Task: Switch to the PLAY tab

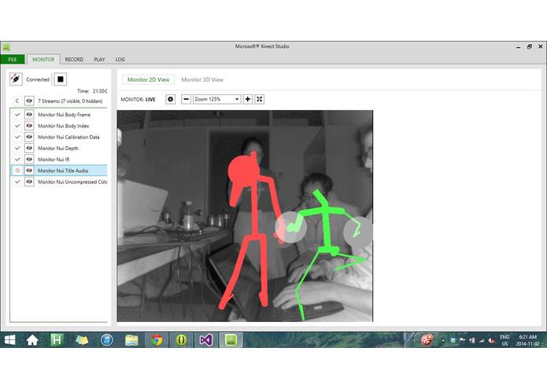Action: coord(99,60)
